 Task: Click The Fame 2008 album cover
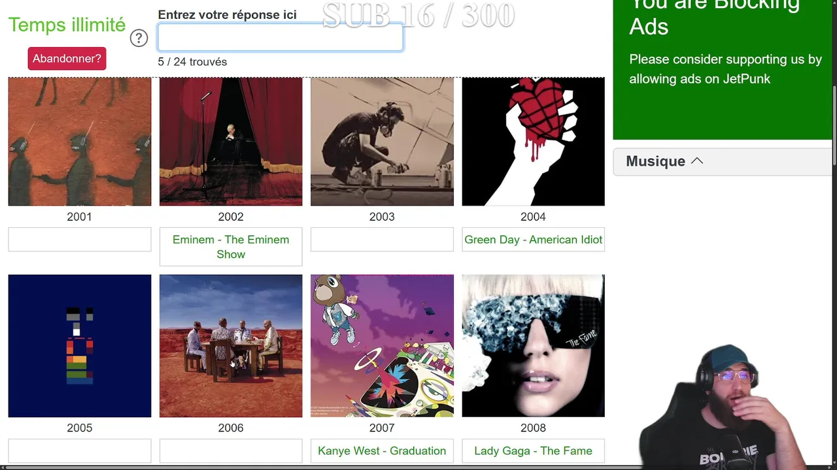pos(533,345)
